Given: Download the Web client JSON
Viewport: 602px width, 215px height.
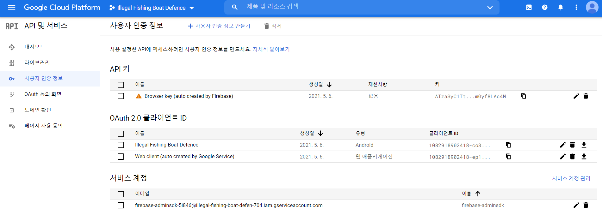Looking at the screenshot, I should [584, 157].
